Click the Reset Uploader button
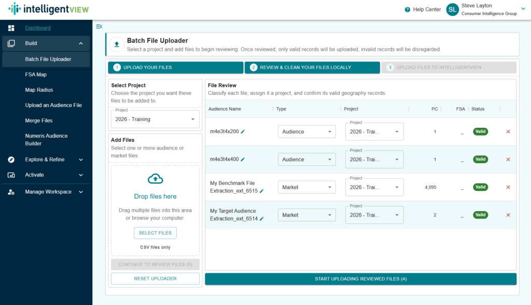The image size is (531, 305). tap(155, 279)
